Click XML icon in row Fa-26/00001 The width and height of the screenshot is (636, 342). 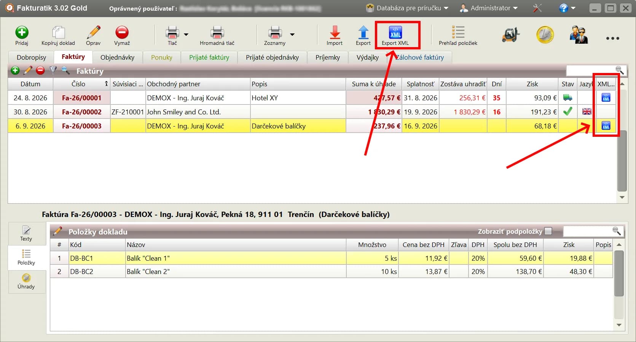coord(606,98)
